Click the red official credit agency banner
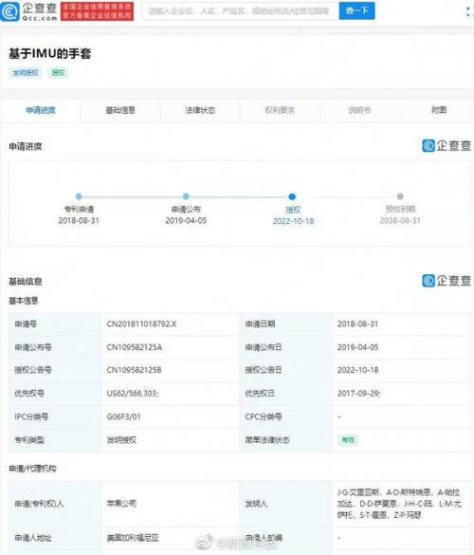This screenshot has height=555, width=474. 97,11
